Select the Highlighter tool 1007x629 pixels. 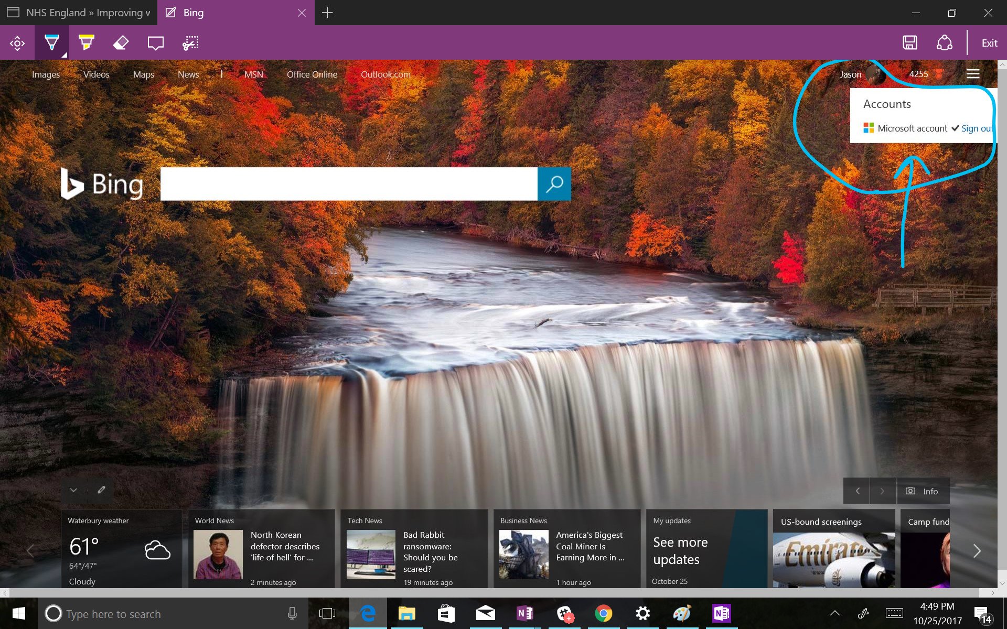[86, 43]
